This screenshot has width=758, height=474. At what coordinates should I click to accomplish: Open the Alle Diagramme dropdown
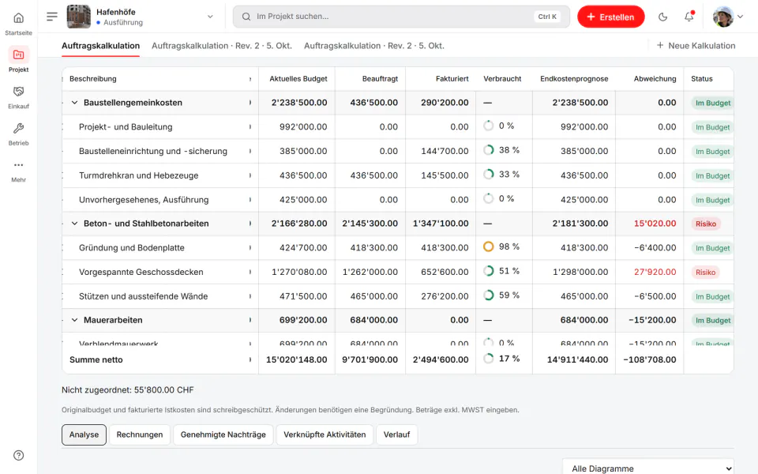648,468
